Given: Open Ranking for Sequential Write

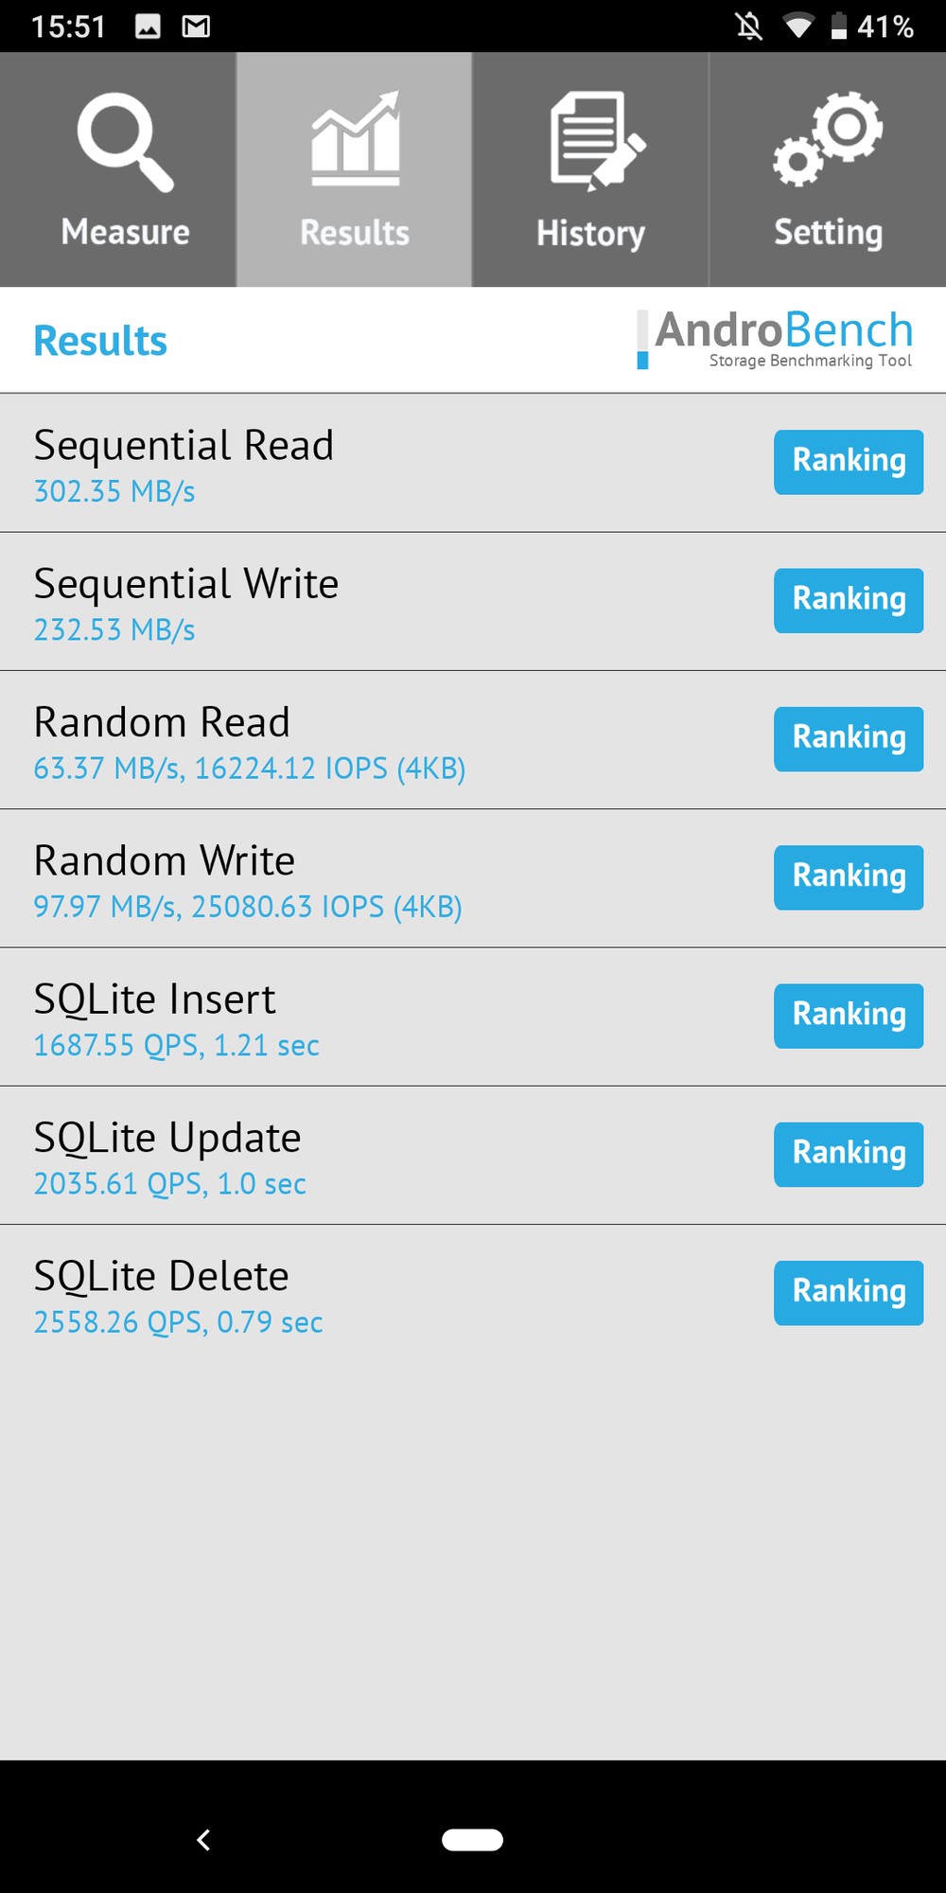Looking at the screenshot, I should click(x=849, y=600).
